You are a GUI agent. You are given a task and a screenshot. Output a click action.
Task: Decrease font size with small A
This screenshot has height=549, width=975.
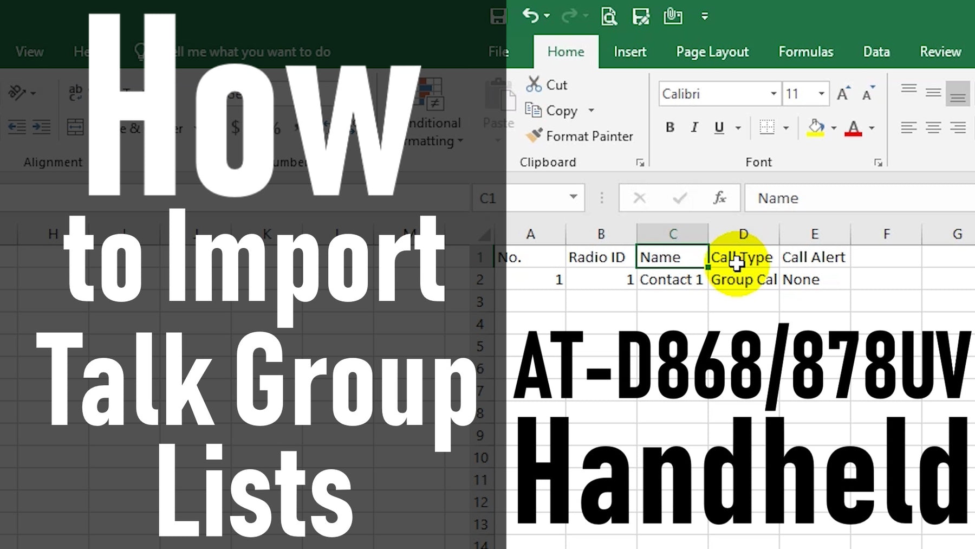tap(868, 94)
